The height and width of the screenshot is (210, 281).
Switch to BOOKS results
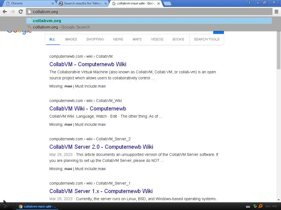tap(178, 39)
